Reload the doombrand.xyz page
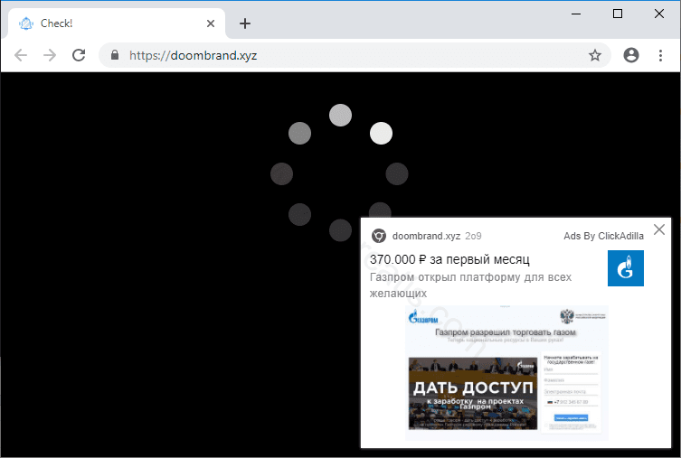Image resolution: width=681 pixels, height=458 pixels. (79, 55)
